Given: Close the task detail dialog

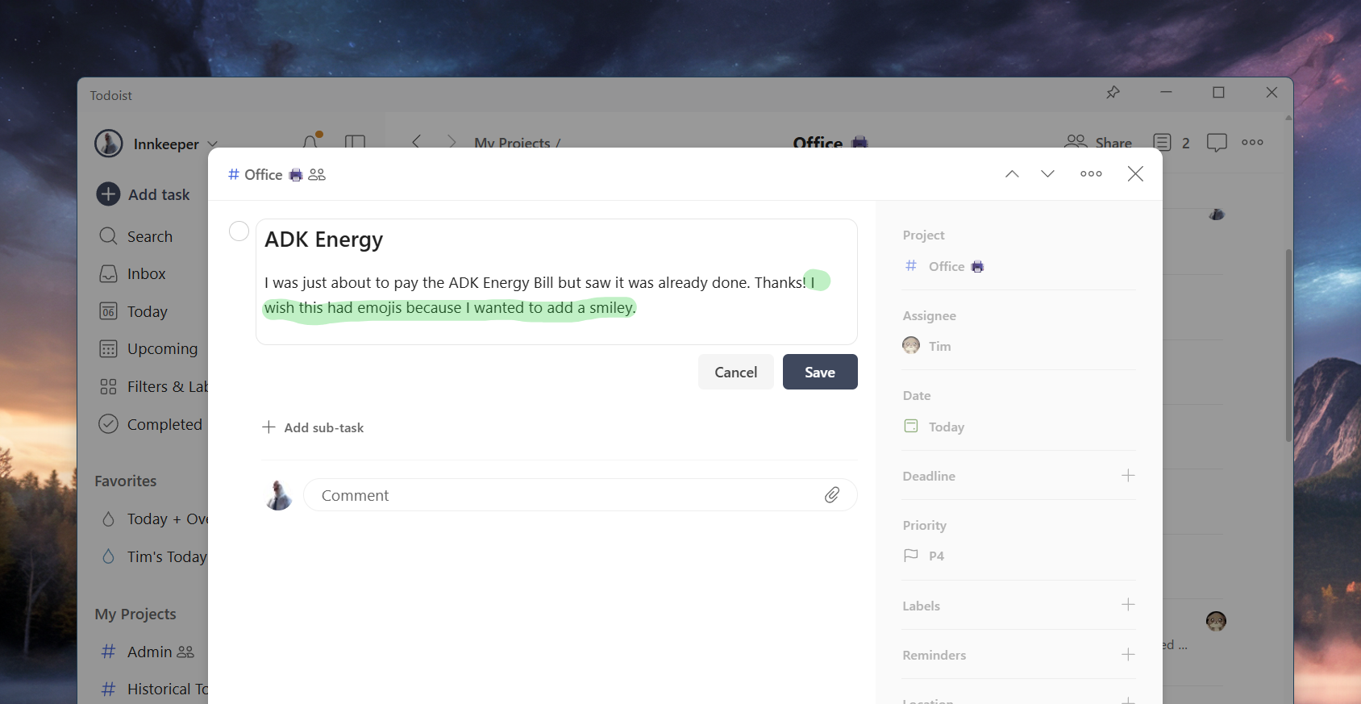Looking at the screenshot, I should point(1135,174).
